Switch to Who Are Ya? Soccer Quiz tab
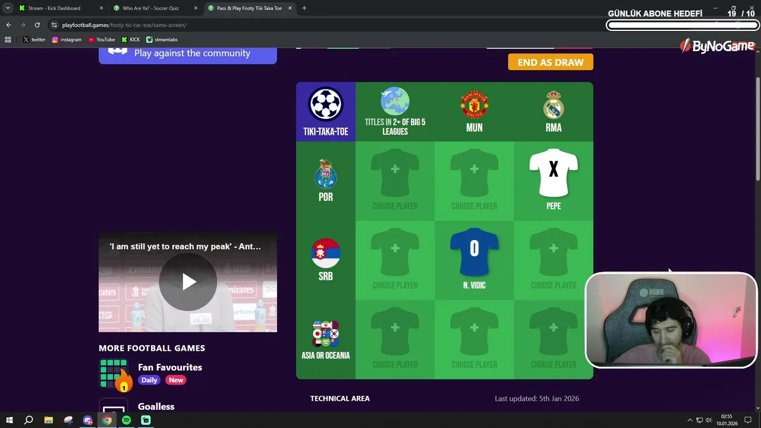The height and width of the screenshot is (428, 761). (x=153, y=8)
